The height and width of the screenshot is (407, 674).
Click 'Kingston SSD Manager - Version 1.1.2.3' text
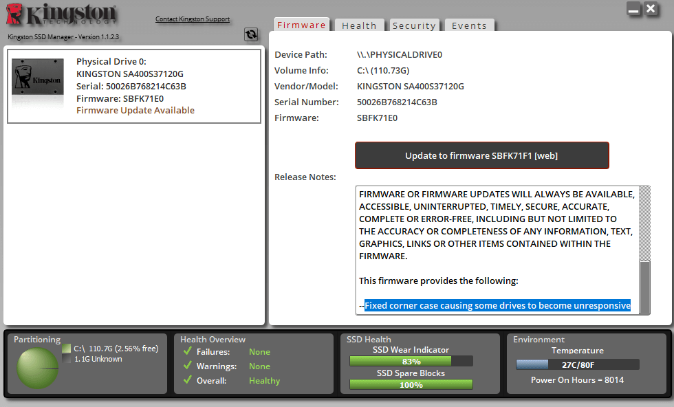pyautogui.click(x=63, y=37)
